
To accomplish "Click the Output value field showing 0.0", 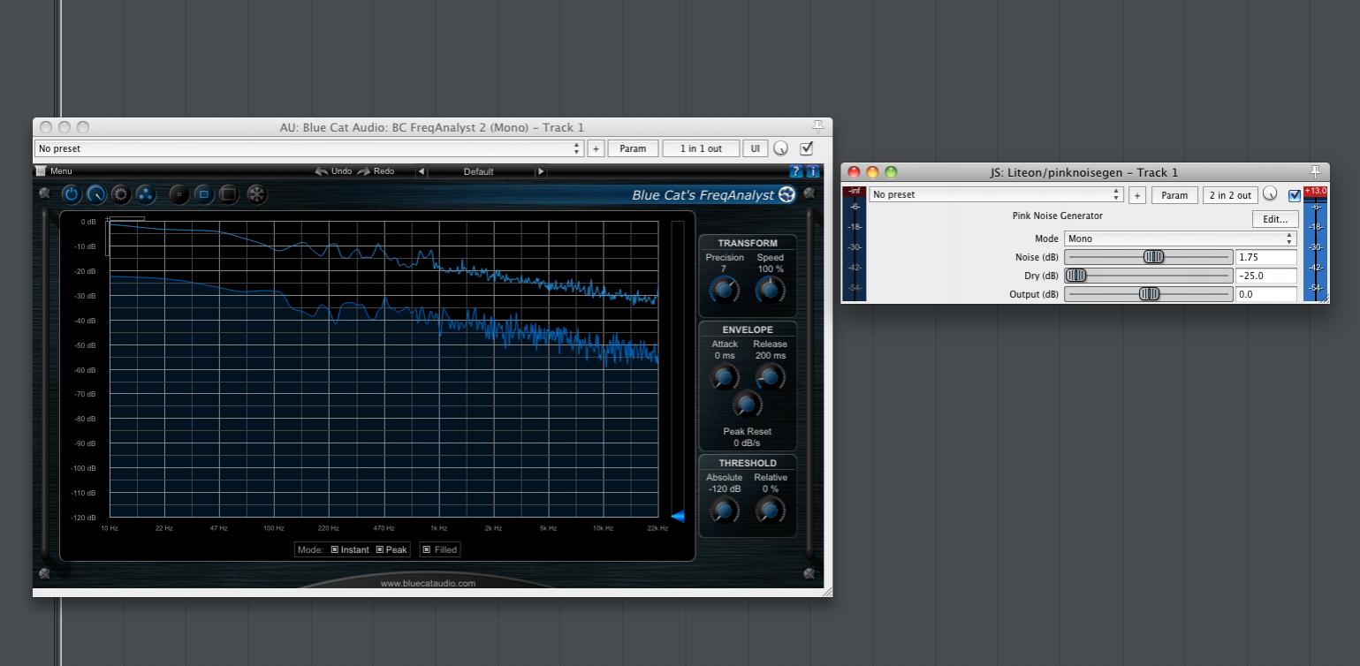I will click(1266, 294).
